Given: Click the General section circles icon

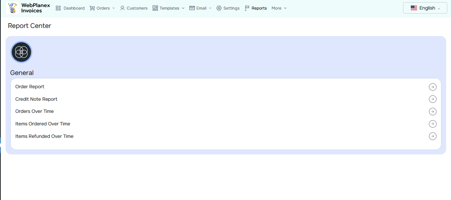Looking at the screenshot, I should 21,52.
